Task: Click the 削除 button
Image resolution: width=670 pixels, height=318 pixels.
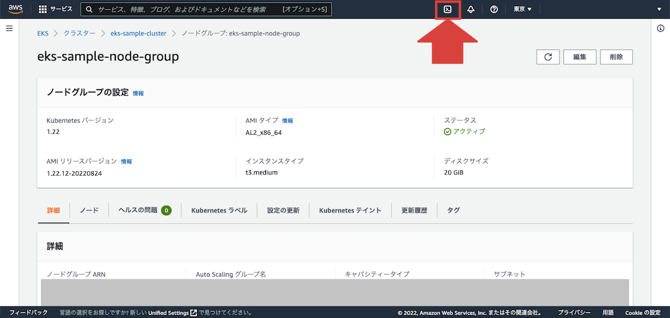Action: coord(616,57)
